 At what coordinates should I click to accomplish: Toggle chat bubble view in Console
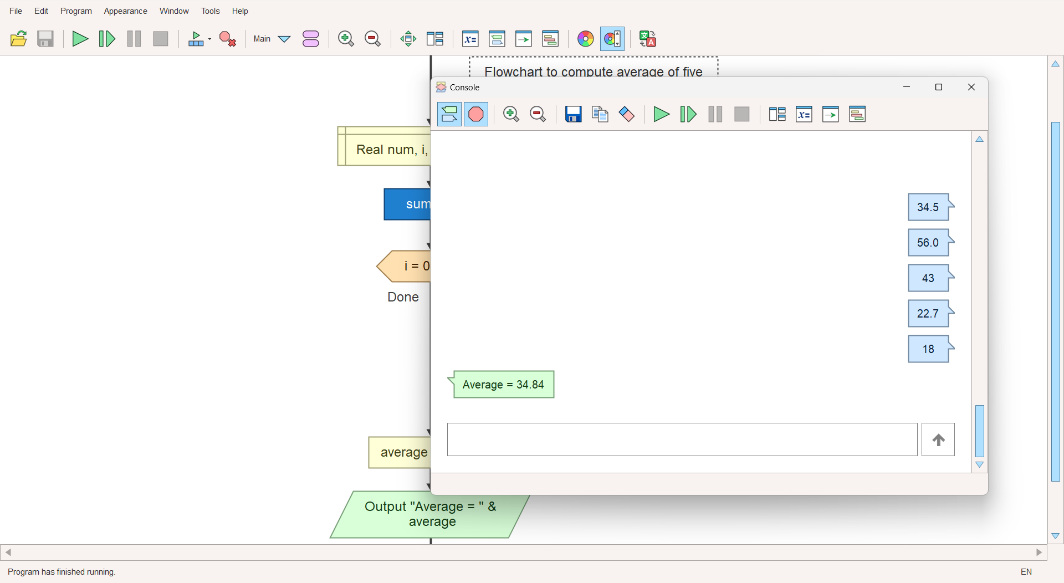(x=449, y=114)
